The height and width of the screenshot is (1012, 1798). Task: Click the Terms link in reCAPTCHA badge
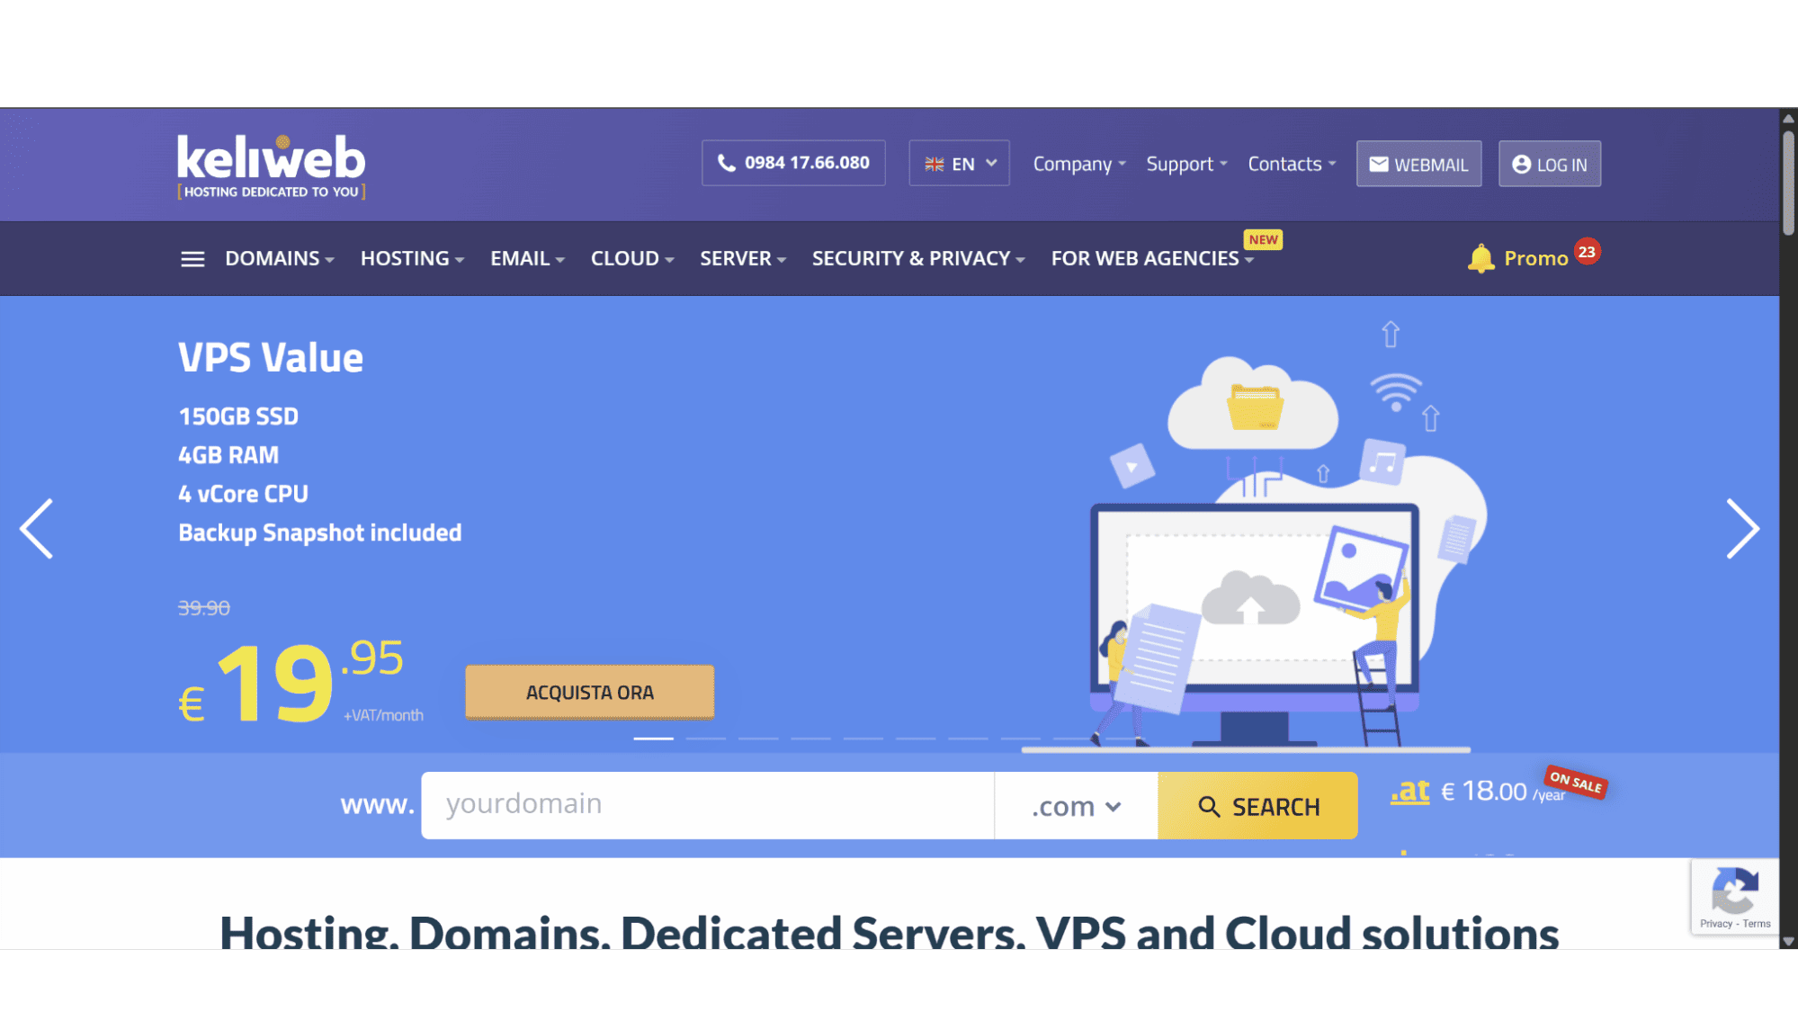pos(1757,924)
